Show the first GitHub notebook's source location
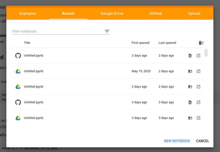This screenshot has width=220, height=152. pos(190,56)
